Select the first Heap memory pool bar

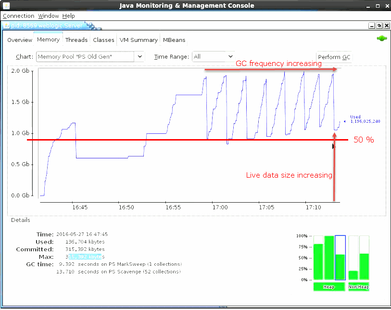click(x=318, y=258)
